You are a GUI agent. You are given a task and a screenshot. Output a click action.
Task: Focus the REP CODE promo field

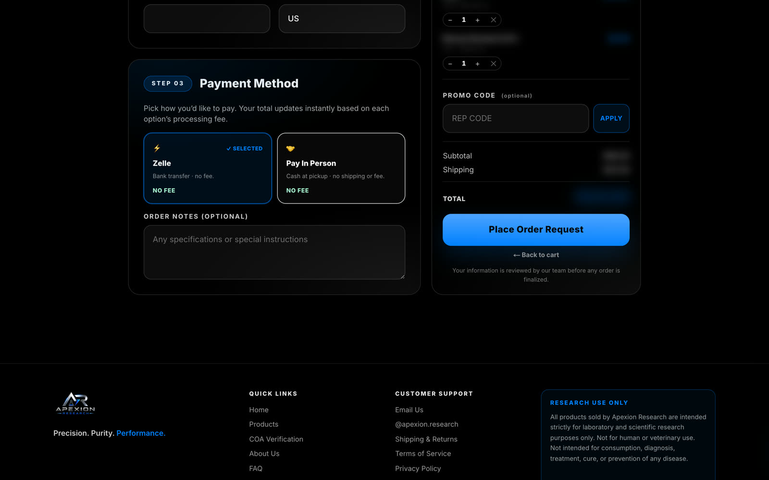(516, 119)
